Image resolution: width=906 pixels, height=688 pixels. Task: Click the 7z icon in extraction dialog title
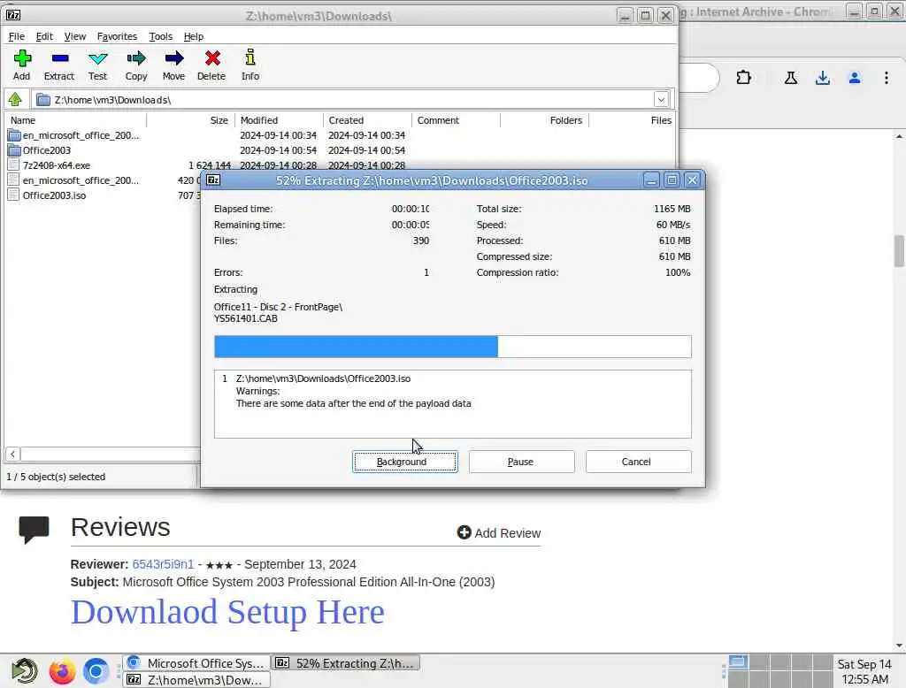213,180
